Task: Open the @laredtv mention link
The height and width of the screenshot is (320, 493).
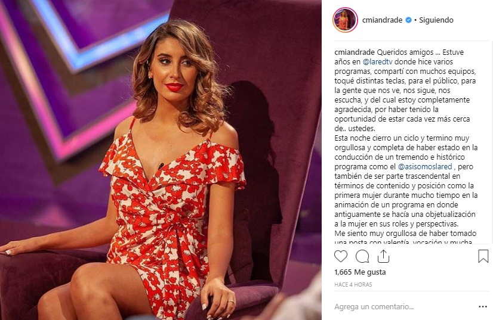Action: click(377, 61)
